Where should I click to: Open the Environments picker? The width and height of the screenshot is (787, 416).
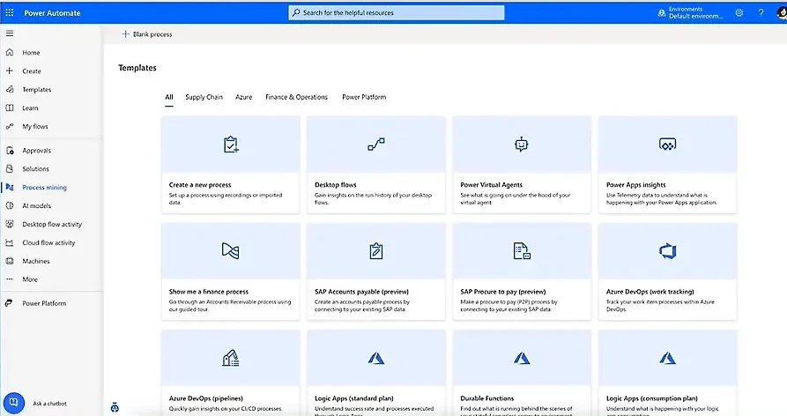click(x=691, y=13)
